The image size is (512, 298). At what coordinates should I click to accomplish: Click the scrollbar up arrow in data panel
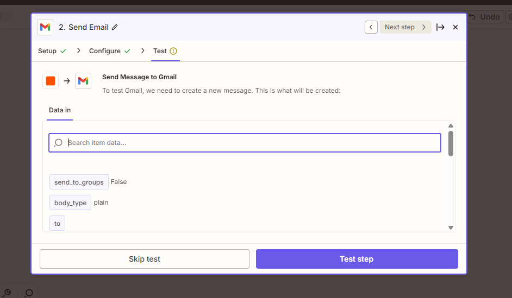[451, 126]
